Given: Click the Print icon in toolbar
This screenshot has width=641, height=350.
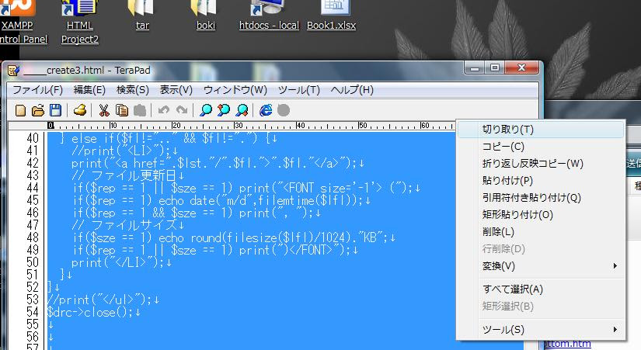Looking at the screenshot, I should (x=80, y=110).
